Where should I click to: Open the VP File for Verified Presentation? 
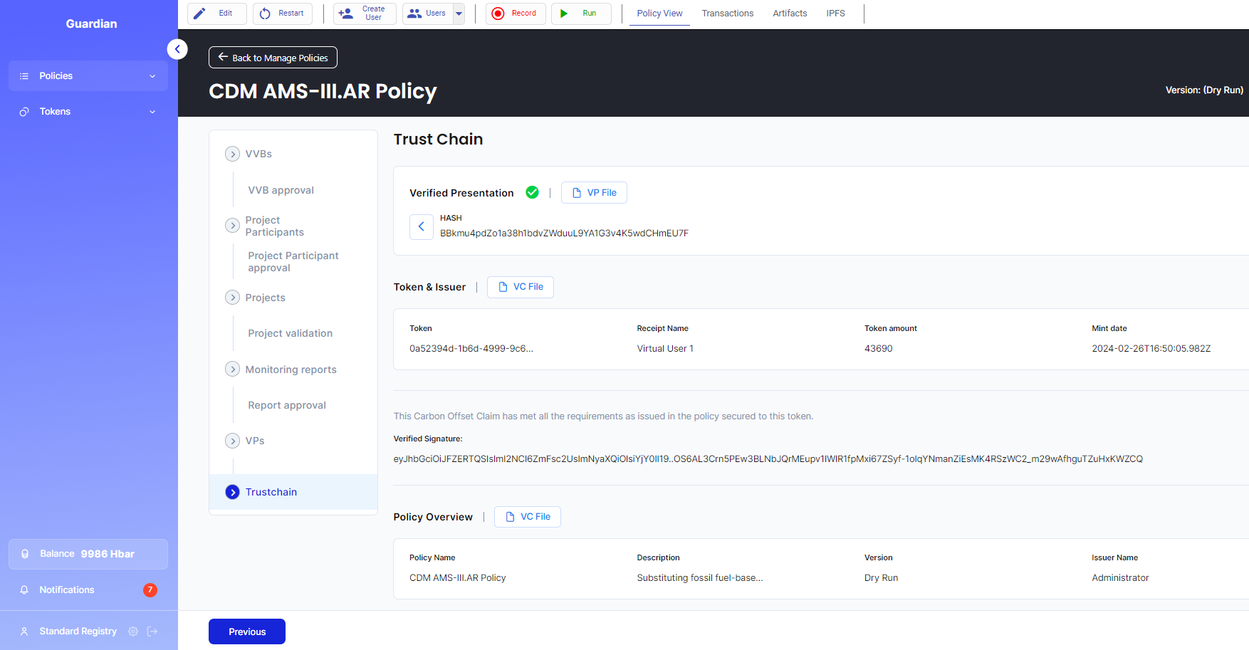[594, 193]
